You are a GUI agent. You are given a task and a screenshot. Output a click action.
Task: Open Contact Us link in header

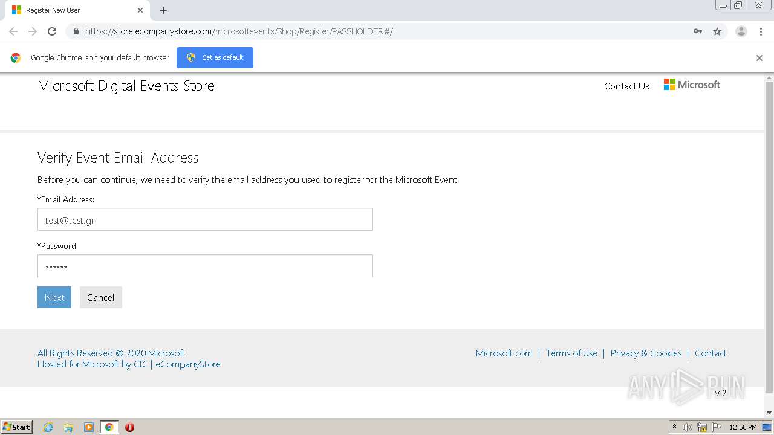[x=626, y=86]
